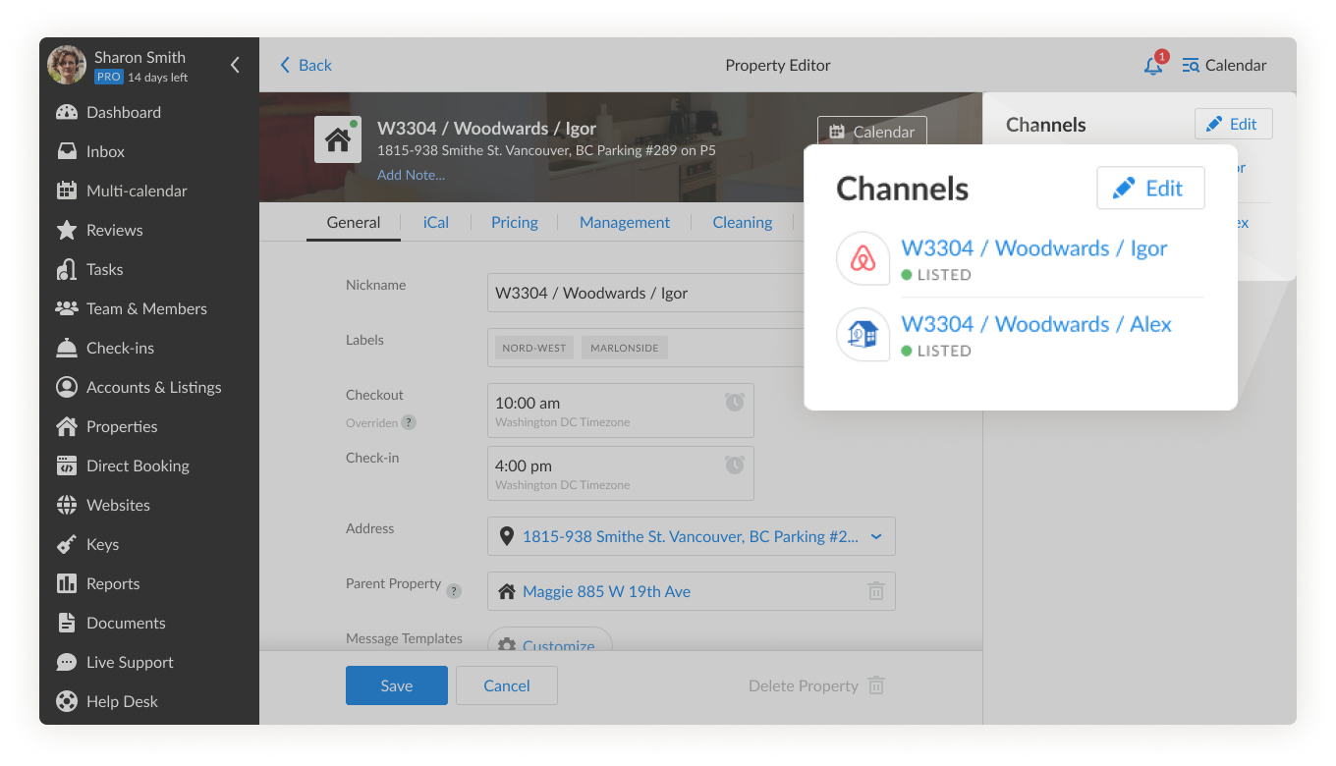Click the Direct Booking icon
The image size is (1336, 766).
click(67, 465)
